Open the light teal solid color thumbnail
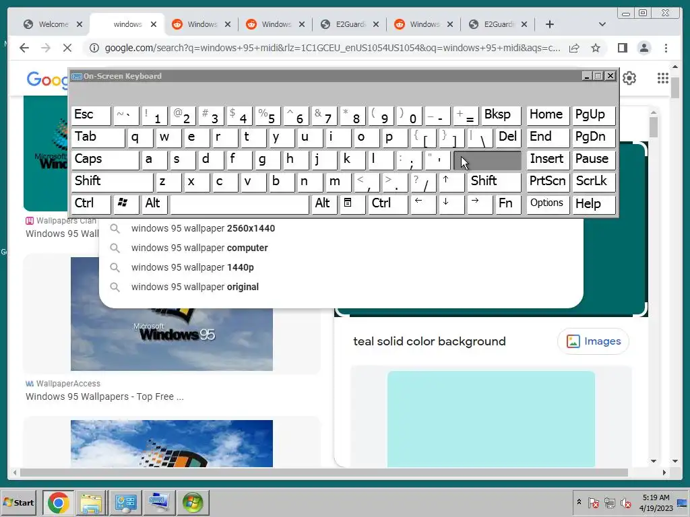Screen dimensions: 690x517 click(x=491, y=419)
